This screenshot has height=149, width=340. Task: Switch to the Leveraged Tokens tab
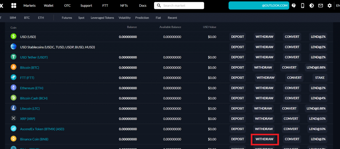tap(102, 18)
